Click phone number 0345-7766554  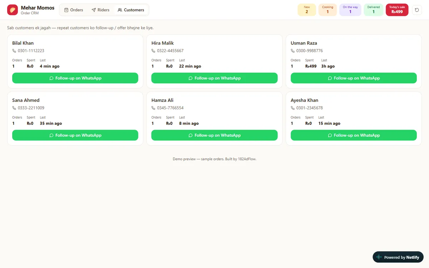[170, 108]
